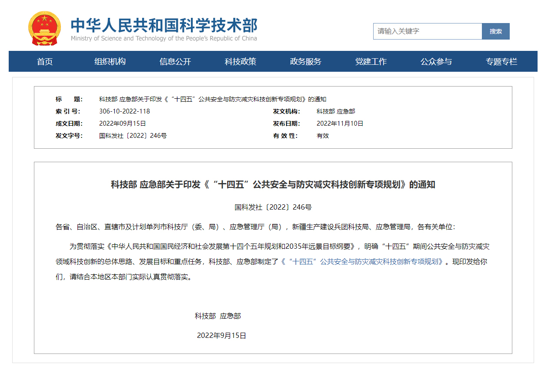This screenshot has height=377, width=548.
Task: Click the notice title 标题 text link
Action: [x=213, y=99]
